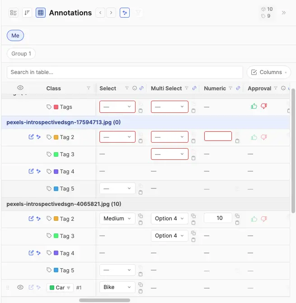Thumbs down Tag 2 in 4065821.jpg group
The image size is (296, 303).
click(x=264, y=219)
